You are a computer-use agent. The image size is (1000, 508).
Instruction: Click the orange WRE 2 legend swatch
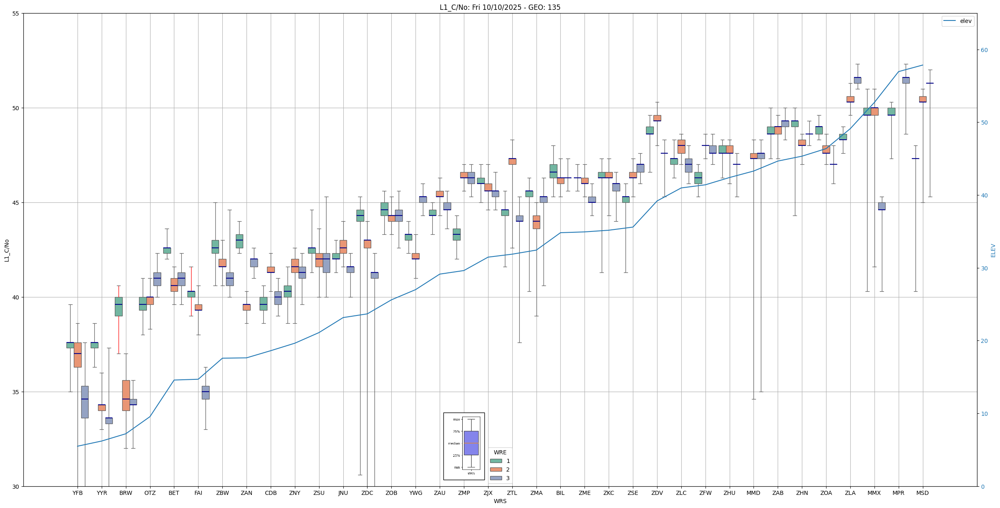(496, 469)
